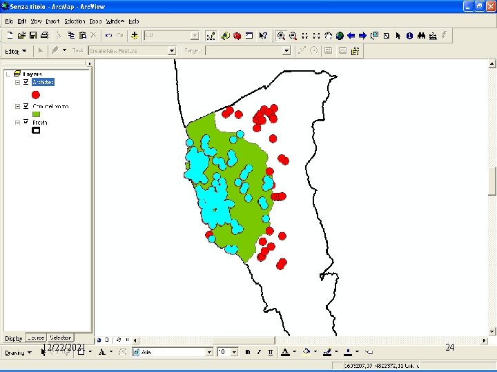Viewport: 497px width, 372px height.
Task: Click the Refresh view button
Action: 119,340
